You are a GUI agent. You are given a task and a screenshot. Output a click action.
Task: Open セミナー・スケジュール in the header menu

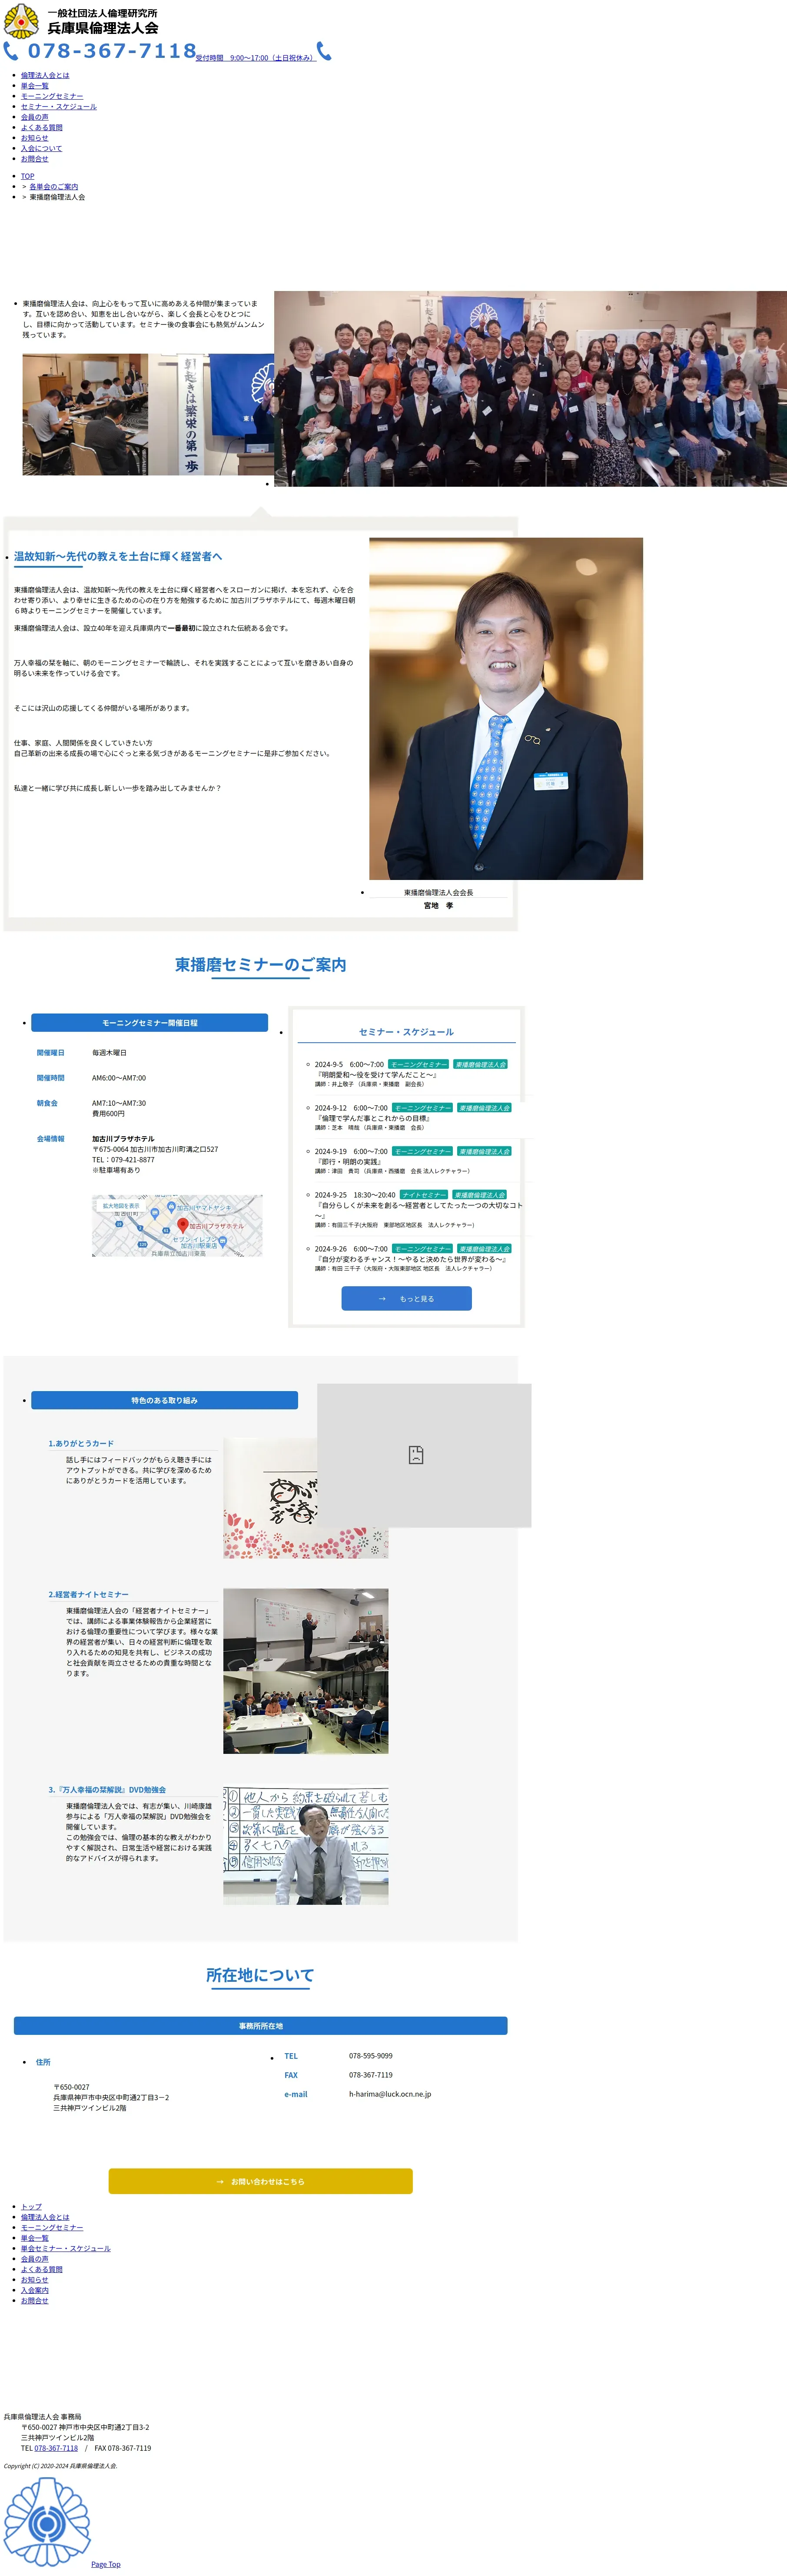[59, 107]
